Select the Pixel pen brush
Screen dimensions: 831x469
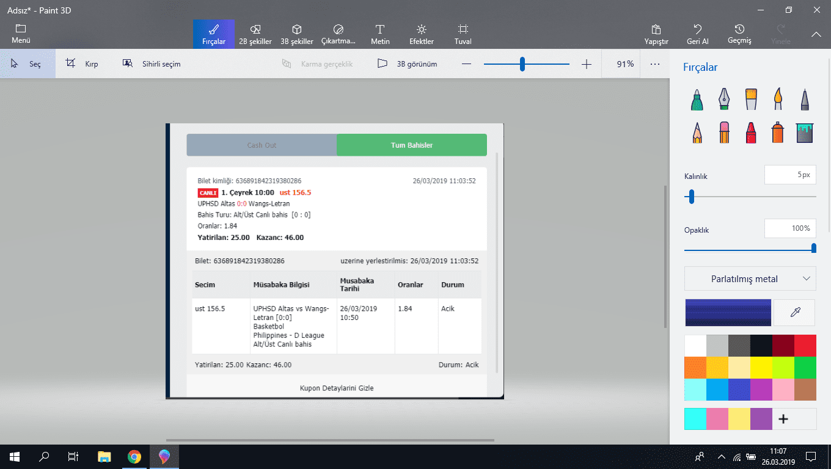[x=805, y=99]
